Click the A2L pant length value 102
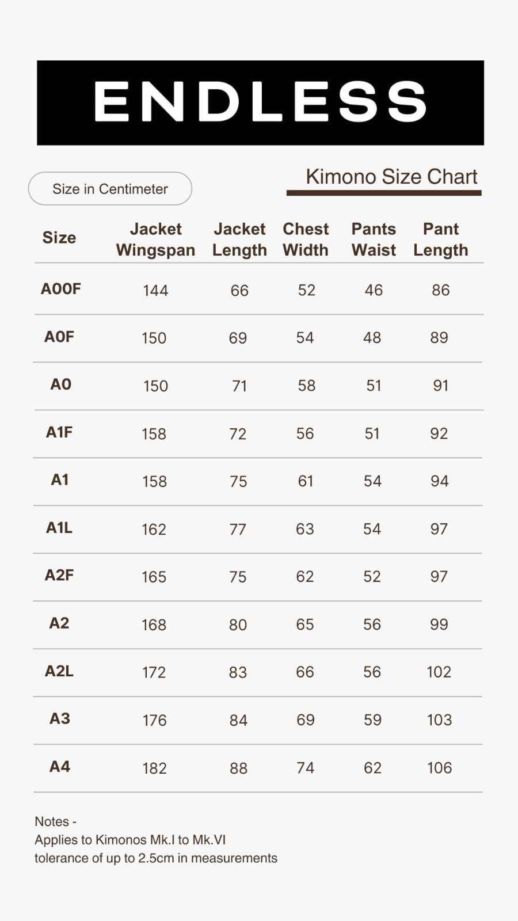This screenshot has height=921, width=518. tap(439, 672)
